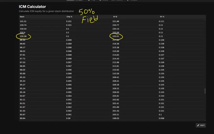Click EV $ value 202.41

[x=116, y=103]
